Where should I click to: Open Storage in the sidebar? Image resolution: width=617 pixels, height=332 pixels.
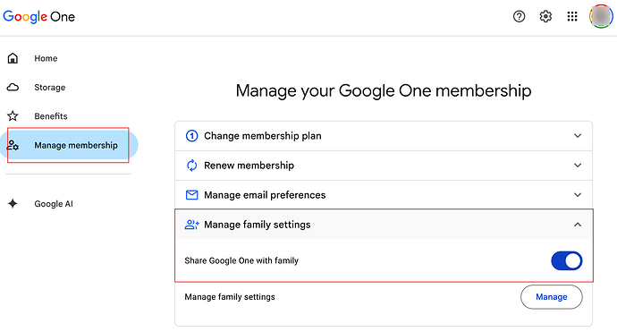click(49, 87)
